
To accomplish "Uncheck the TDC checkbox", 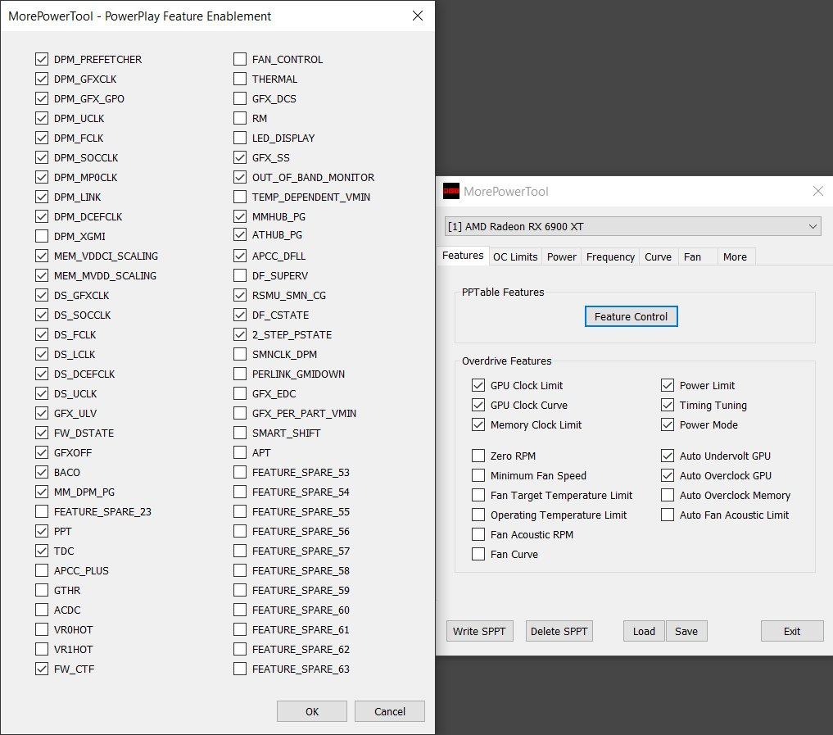I will [x=42, y=551].
